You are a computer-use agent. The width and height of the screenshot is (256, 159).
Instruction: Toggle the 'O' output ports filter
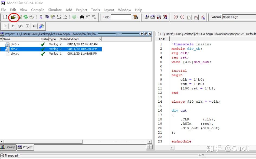tap(13, 26)
